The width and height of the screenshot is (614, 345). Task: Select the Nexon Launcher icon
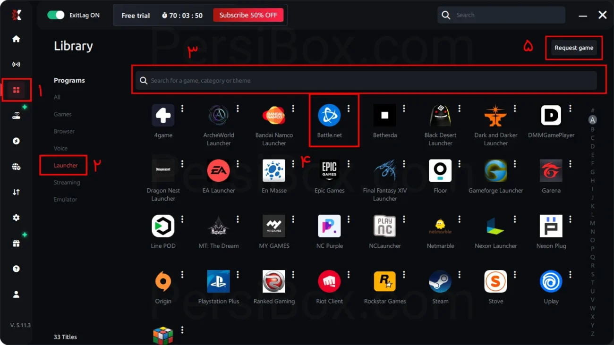[495, 226]
